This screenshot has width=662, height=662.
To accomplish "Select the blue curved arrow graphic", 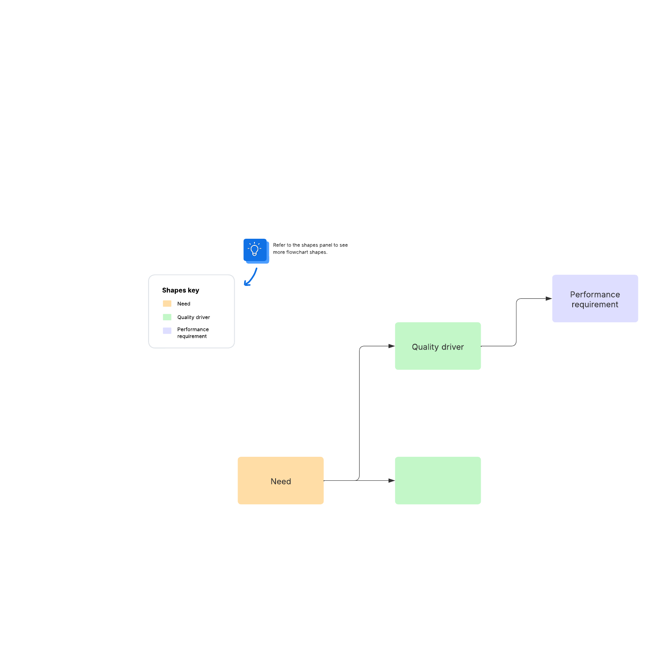I will coord(251,277).
